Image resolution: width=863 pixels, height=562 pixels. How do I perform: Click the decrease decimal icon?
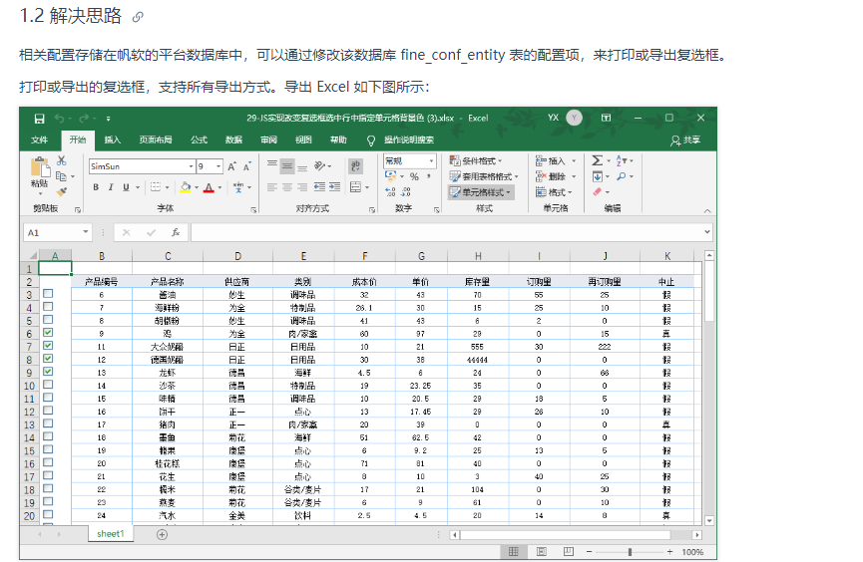pos(406,192)
